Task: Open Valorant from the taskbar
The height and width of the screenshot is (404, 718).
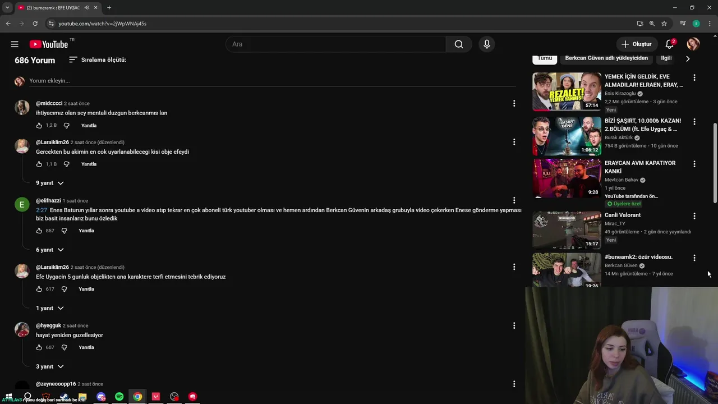Action: click(x=156, y=397)
